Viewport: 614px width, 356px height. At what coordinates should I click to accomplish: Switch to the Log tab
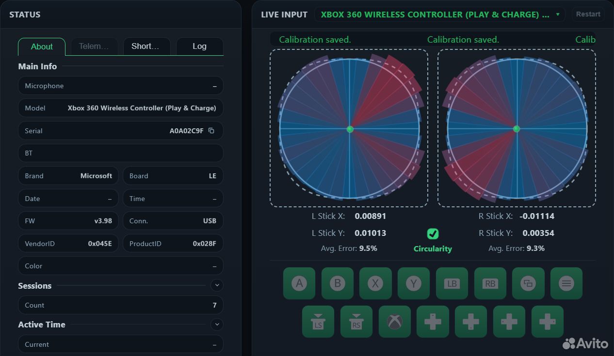(x=200, y=46)
